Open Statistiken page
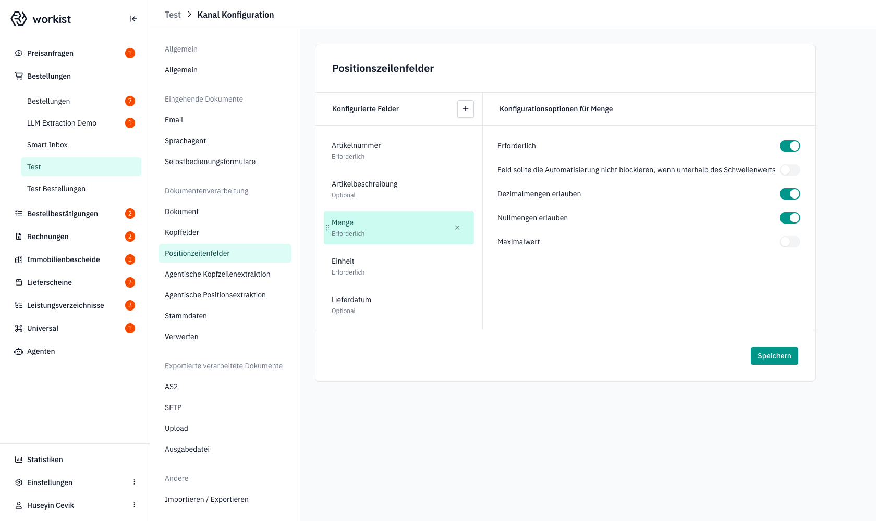This screenshot has width=876, height=521. (75, 460)
